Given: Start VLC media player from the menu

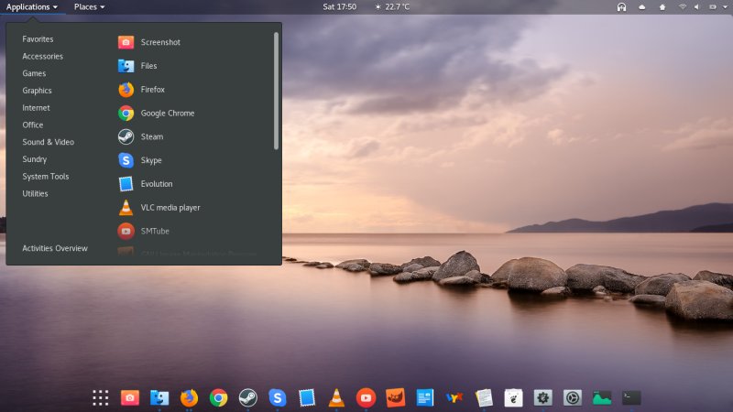Looking at the screenshot, I should click(x=170, y=208).
